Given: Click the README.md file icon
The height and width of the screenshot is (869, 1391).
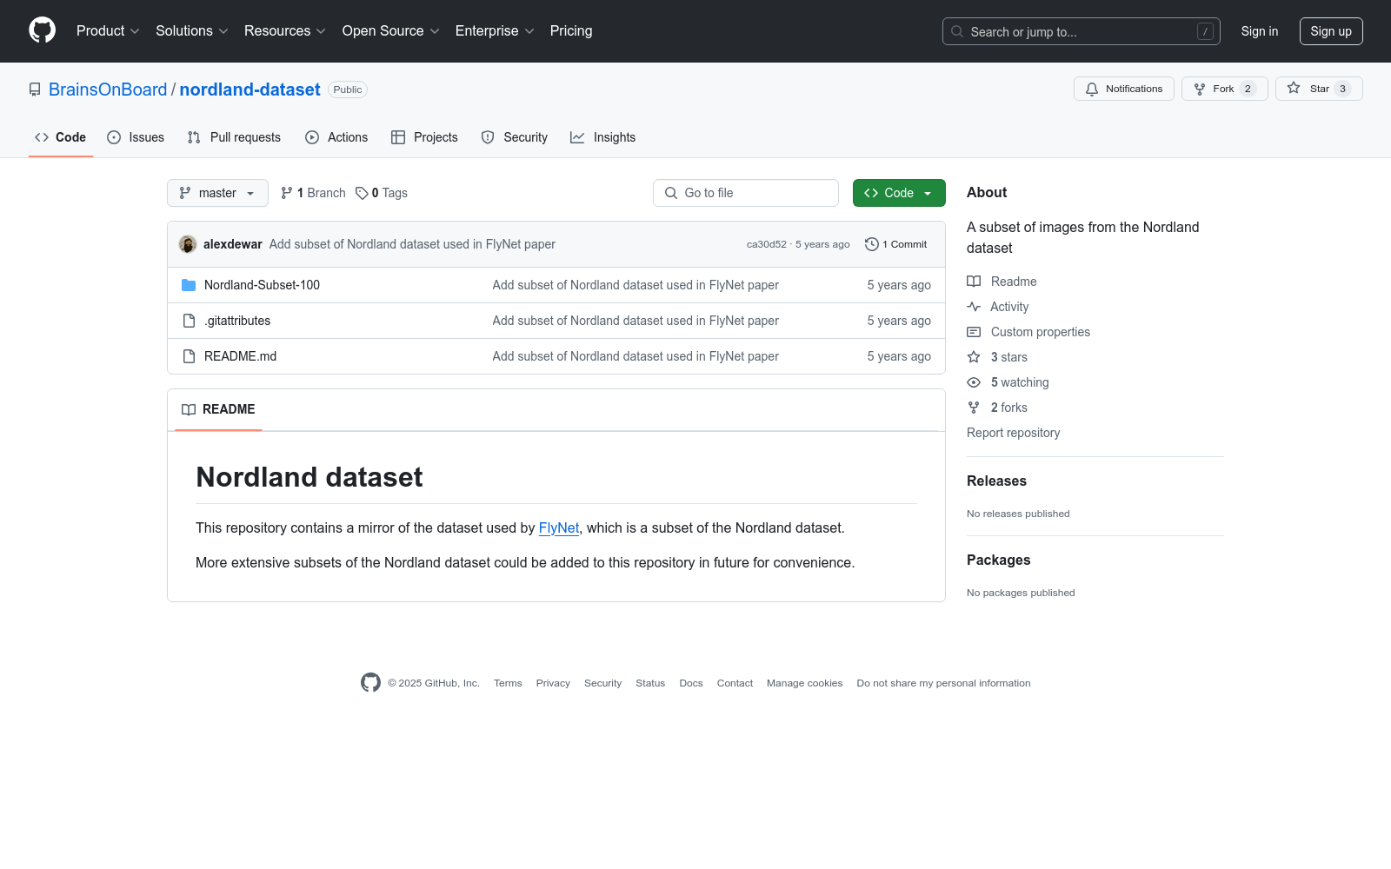Looking at the screenshot, I should 189,356.
